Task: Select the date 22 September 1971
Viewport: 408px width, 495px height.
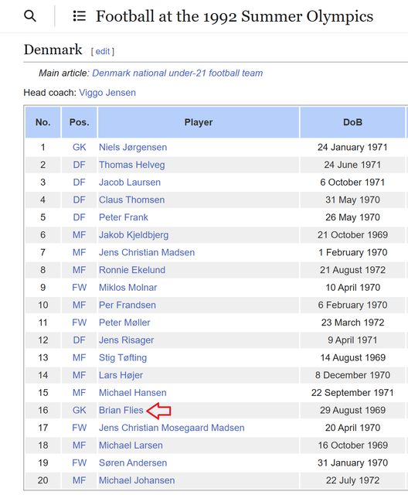Action: pos(352,393)
